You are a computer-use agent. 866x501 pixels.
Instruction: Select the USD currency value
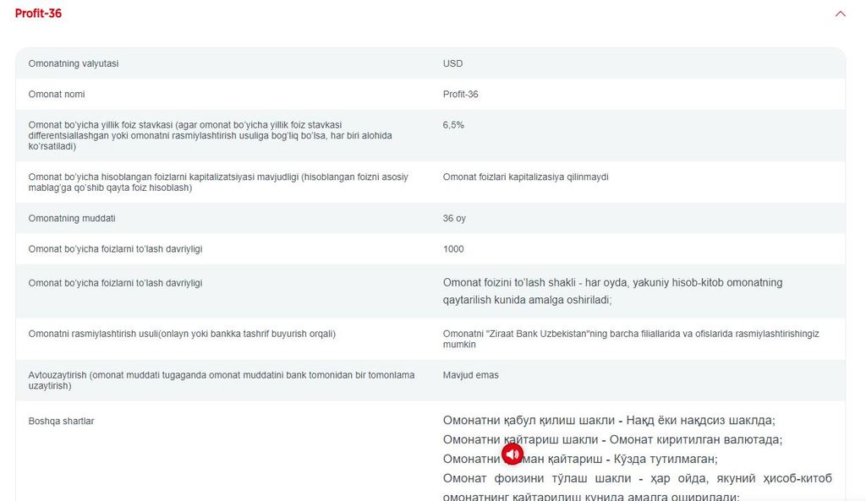coord(452,63)
